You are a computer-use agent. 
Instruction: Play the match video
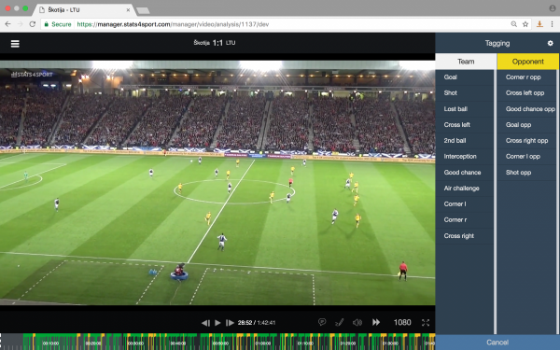click(x=217, y=323)
